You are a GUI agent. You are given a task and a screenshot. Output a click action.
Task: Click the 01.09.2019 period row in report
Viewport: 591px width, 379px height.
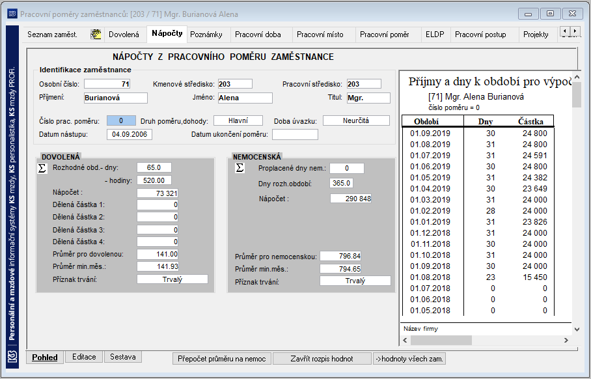[478, 133]
